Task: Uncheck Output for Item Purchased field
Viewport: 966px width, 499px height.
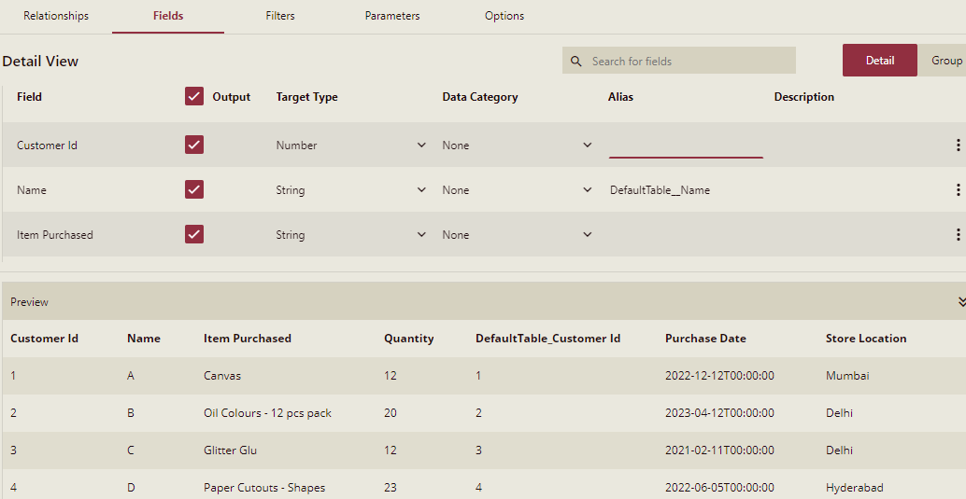Action: 194,234
